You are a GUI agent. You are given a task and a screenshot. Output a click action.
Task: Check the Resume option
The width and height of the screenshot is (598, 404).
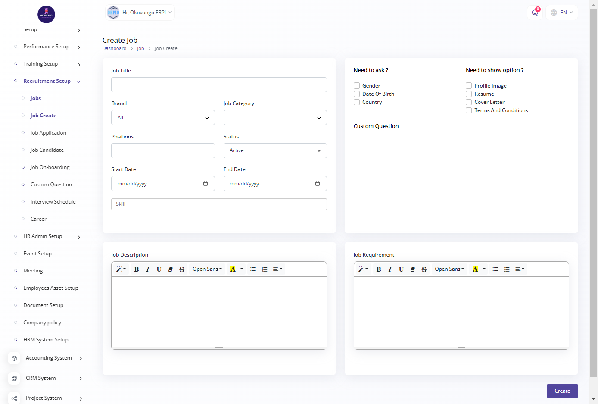coord(469,94)
